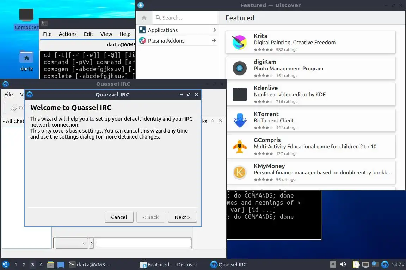Open the Quassel main window File menu
The image size is (406, 270).
8,95
